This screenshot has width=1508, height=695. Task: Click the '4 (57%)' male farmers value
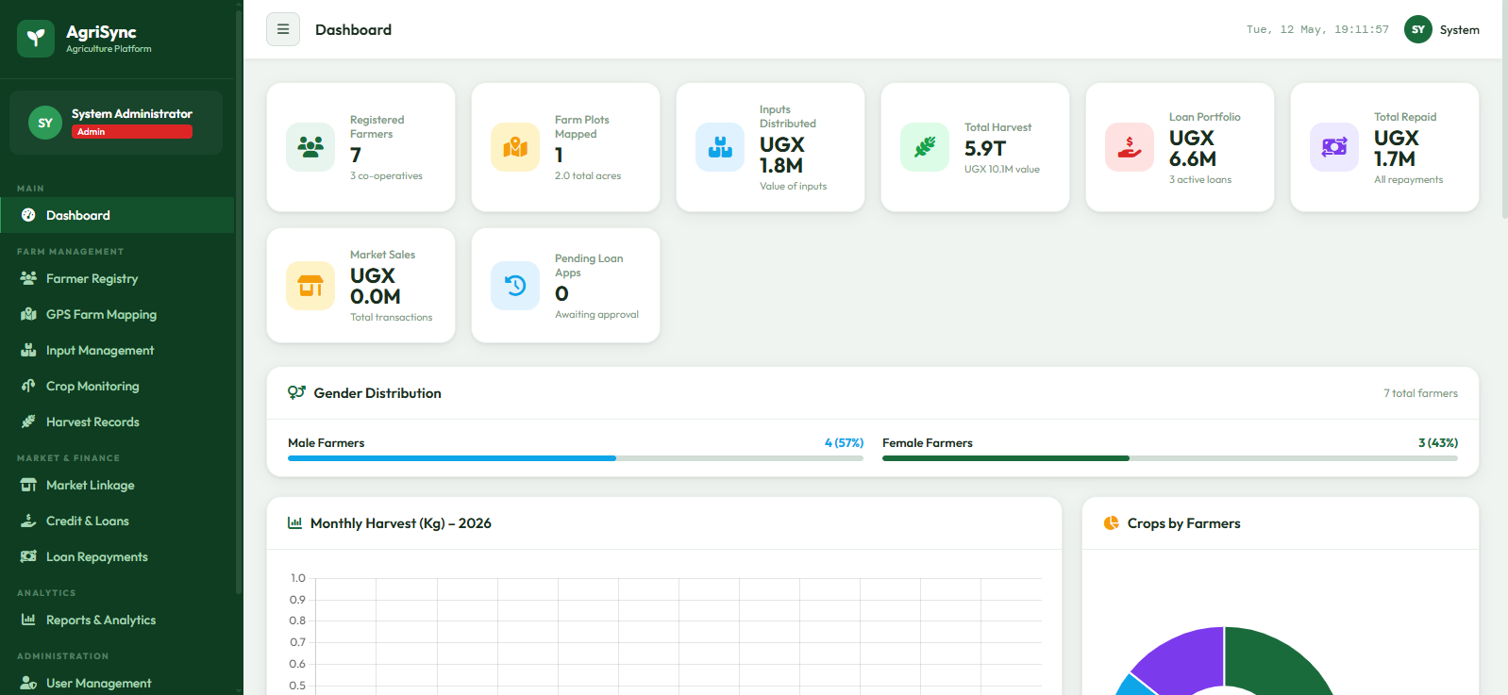tap(844, 442)
